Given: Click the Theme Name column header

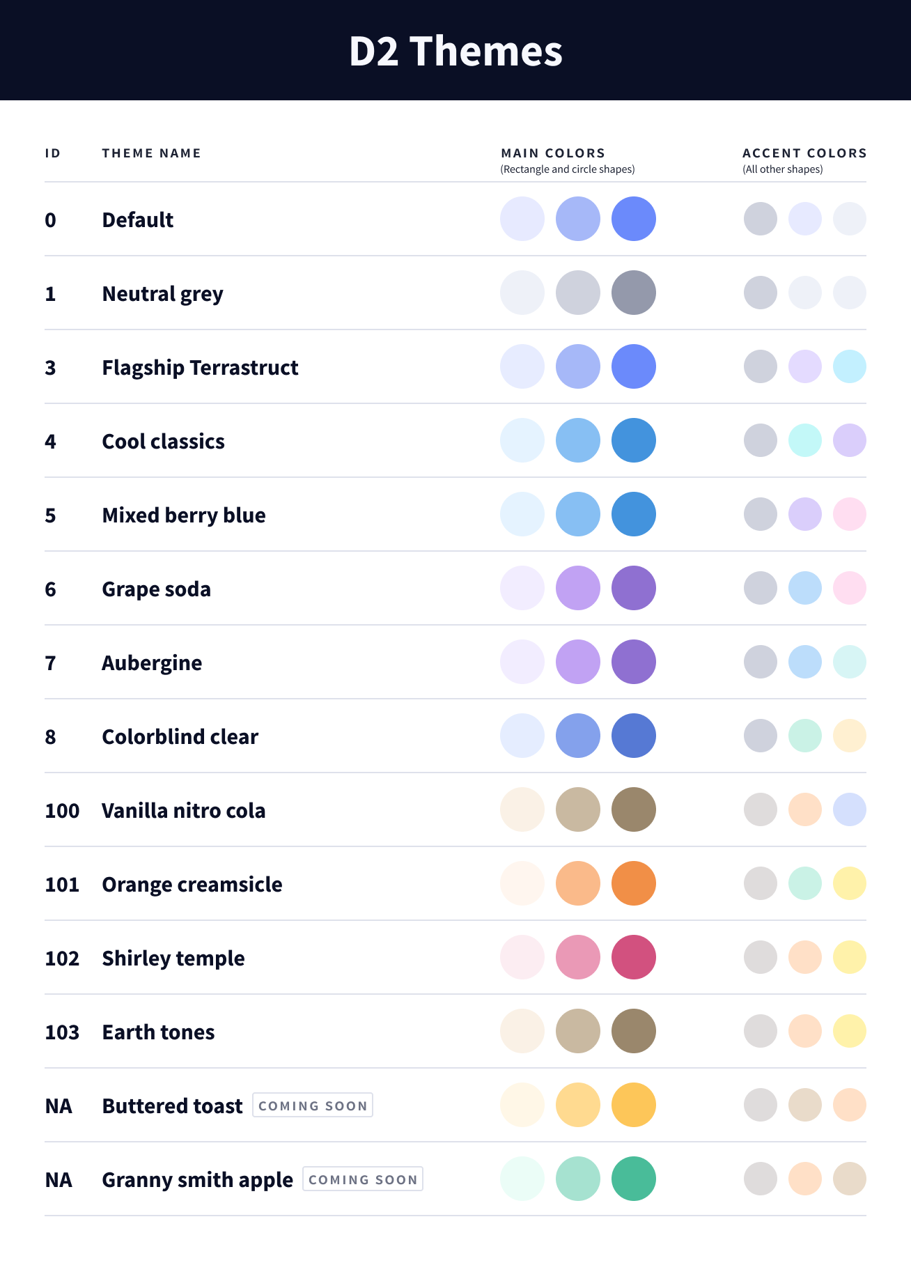Looking at the screenshot, I should pos(151,153).
